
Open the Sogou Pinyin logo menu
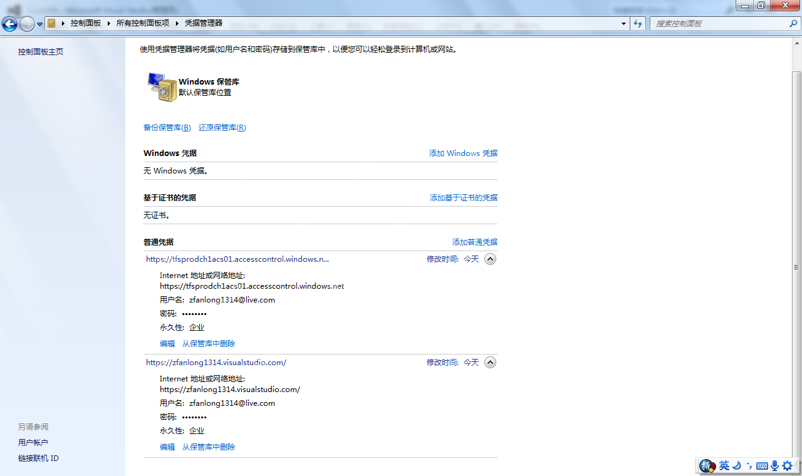(706, 465)
